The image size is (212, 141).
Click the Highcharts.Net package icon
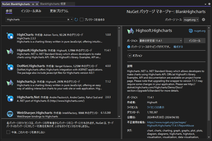[x=10, y=98]
